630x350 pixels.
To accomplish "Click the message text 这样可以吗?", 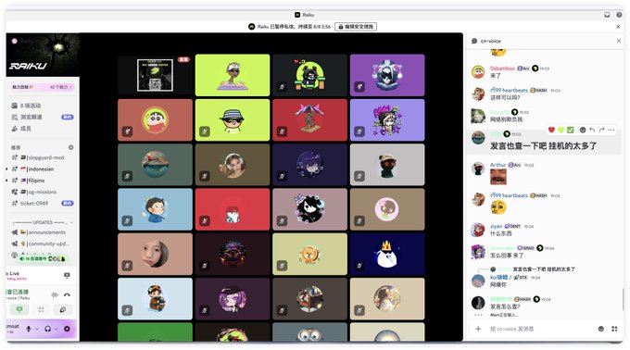I will tap(505, 97).
